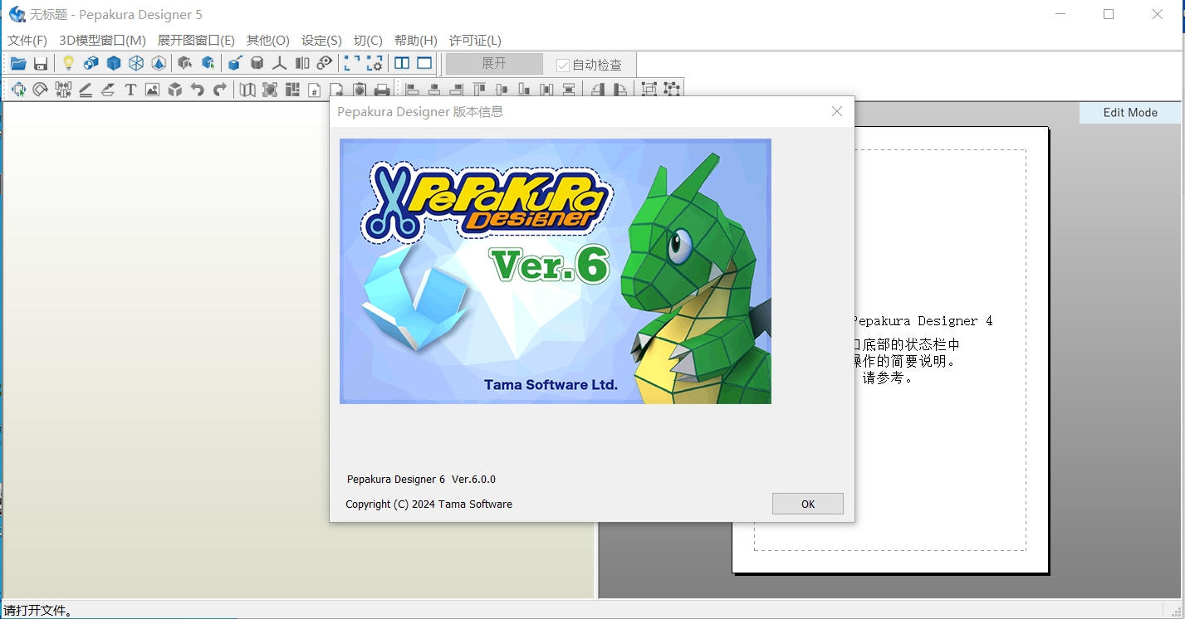Viewport: 1185px width, 619px height.
Task: Click the blue cube with green cursor icon
Action: (x=208, y=64)
